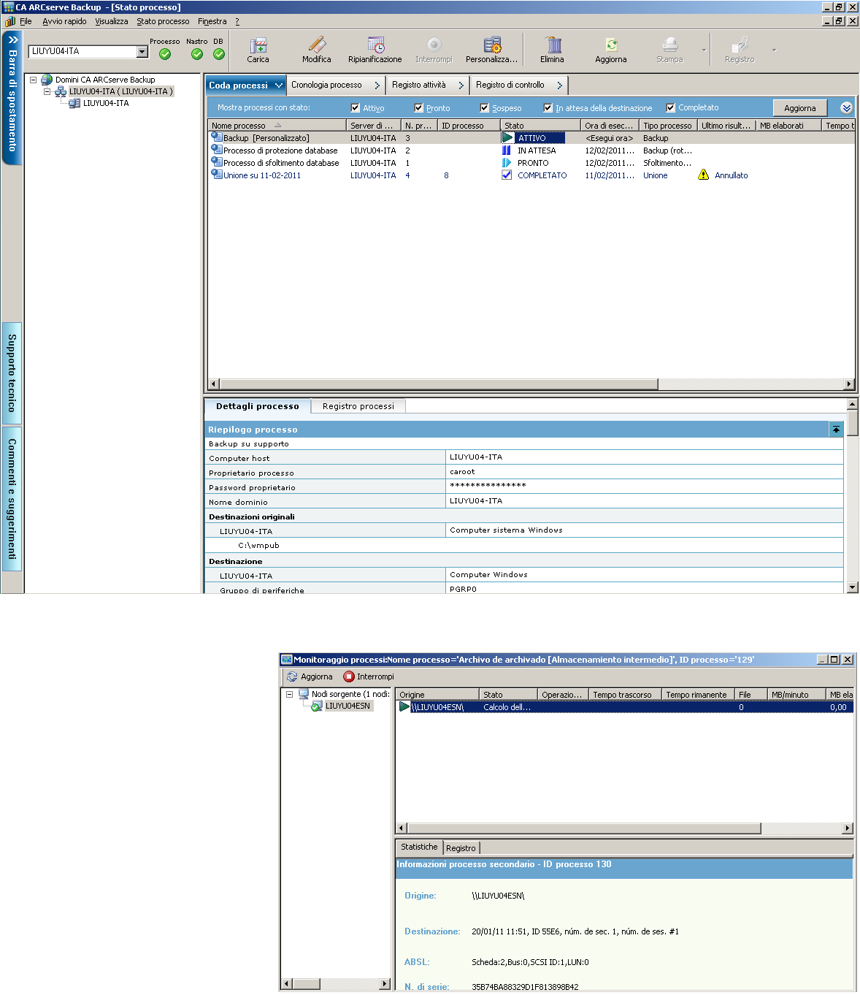The image size is (860, 995).
Task: Click the Registro toolbar icon
Action: click(x=740, y=45)
